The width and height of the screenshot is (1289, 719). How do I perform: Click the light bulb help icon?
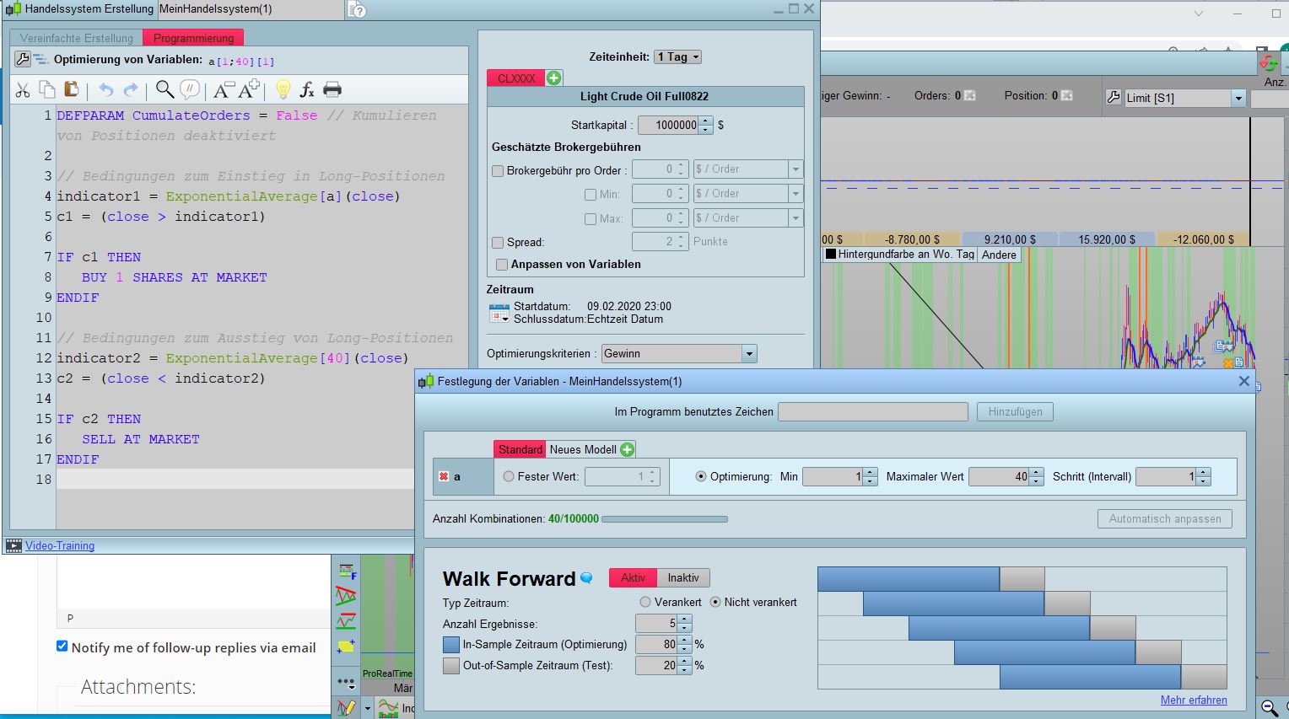pyautogui.click(x=283, y=89)
